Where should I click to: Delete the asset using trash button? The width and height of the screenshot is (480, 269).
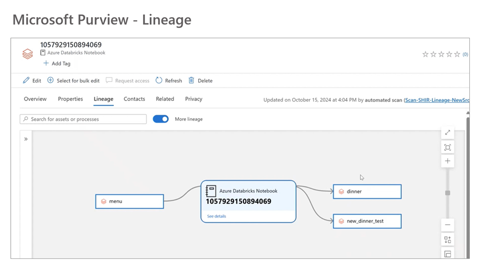coord(201,80)
